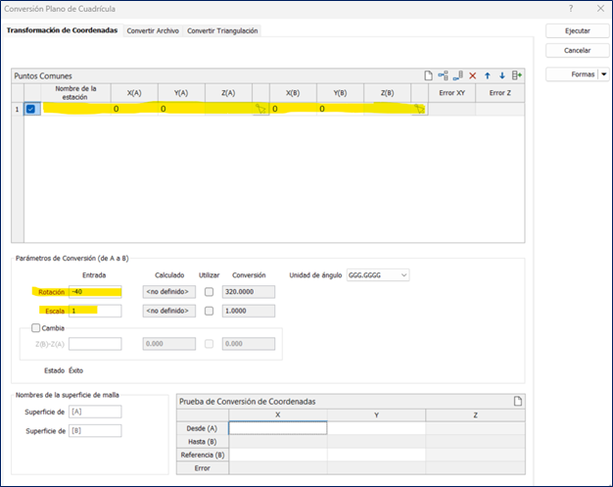Enable the Utilizar checkbox for Rotación
The height and width of the screenshot is (487, 613).
point(209,292)
